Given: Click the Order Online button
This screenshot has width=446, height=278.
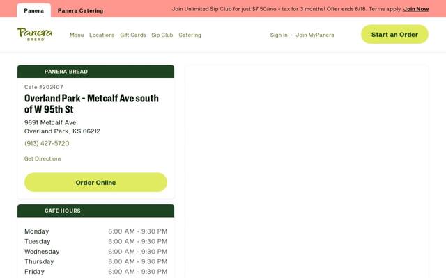Looking at the screenshot, I should pyautogui.click(x=95, y=182).
